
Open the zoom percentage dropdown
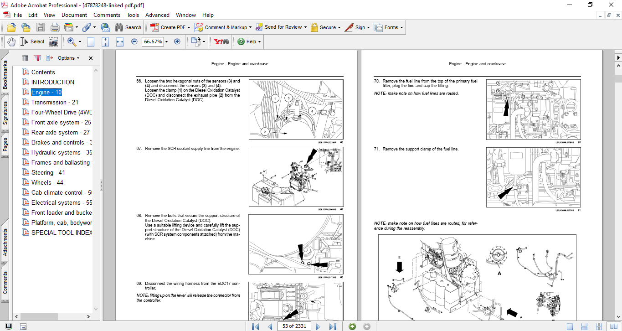[166, 41]
